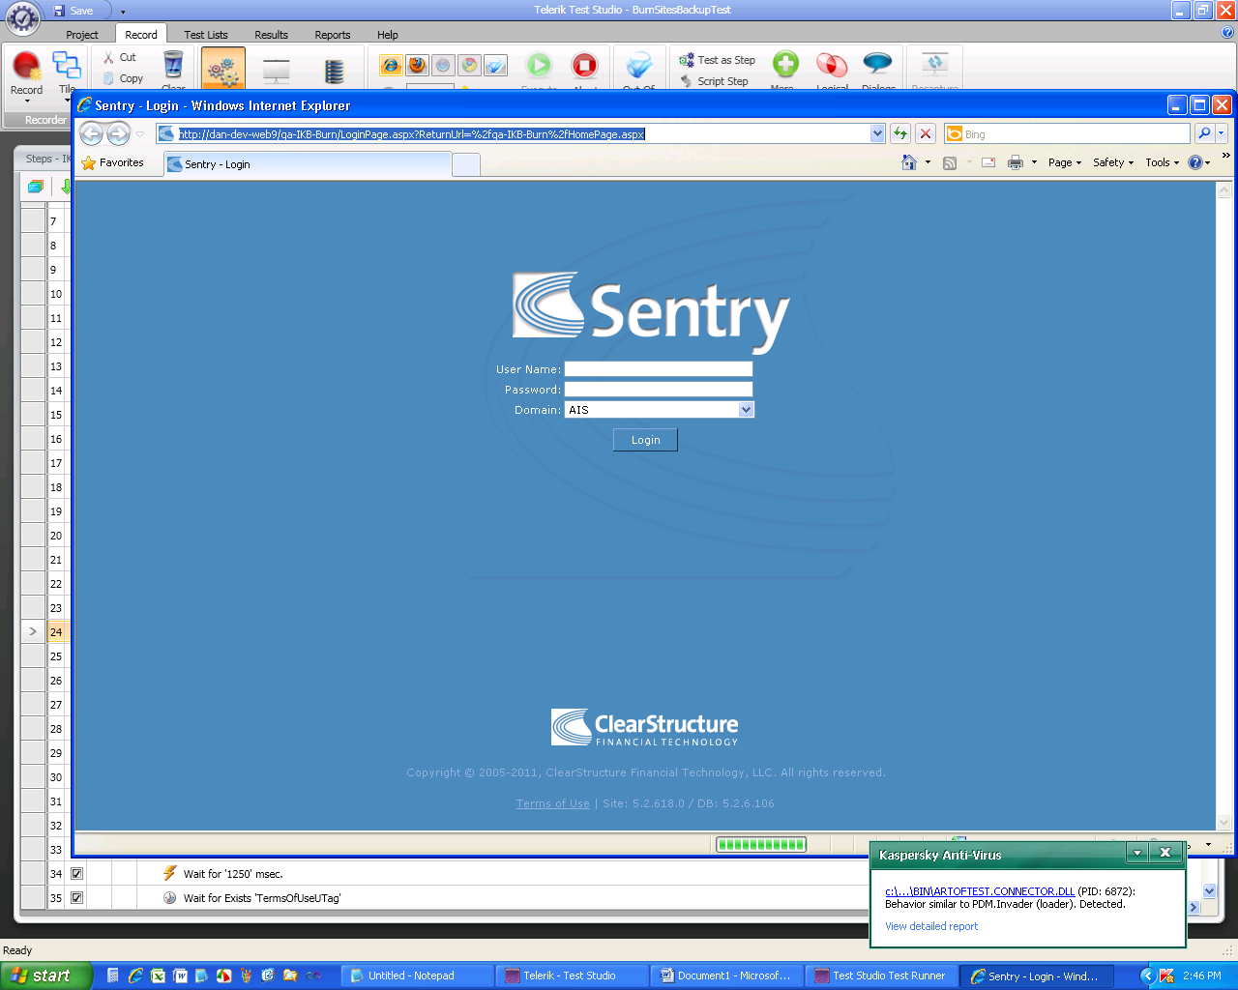Image resolution: width=1238 pixels, height=990 pixels.
Task: Select the Chrome browser icon in ribbon
Action: tap(469, 66)
